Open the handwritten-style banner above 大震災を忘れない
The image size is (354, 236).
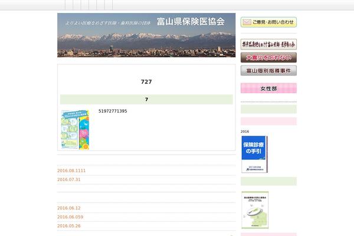click(x=268, y=44)
